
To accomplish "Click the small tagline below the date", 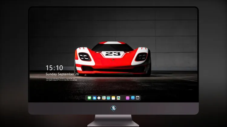I will (x=61, y=79).
